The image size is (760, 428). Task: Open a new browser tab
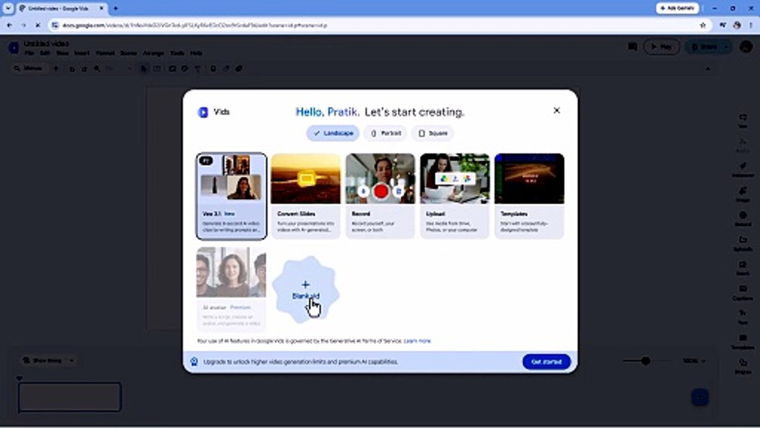[115, 8]
